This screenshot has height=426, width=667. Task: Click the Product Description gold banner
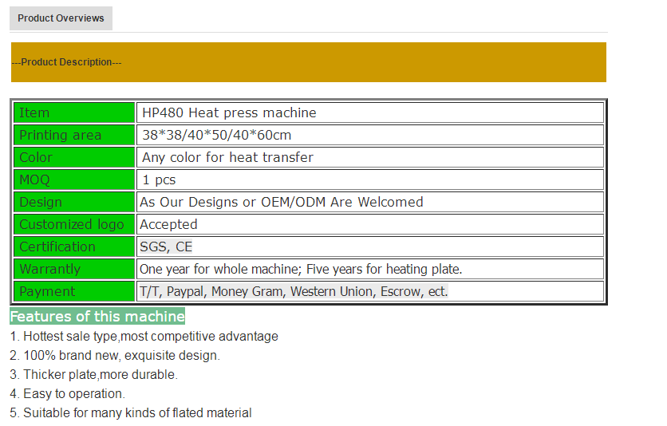(308, 62)
